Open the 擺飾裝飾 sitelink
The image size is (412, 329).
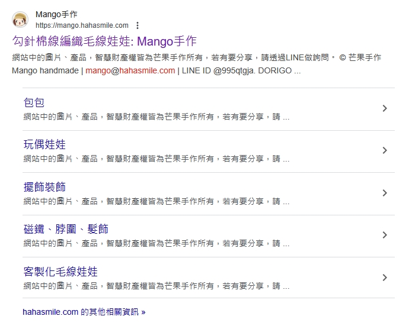pos(44,187)
